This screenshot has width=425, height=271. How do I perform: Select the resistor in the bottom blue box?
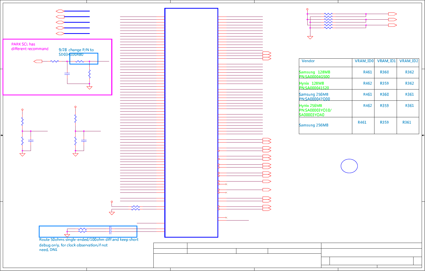coord(82,230)
